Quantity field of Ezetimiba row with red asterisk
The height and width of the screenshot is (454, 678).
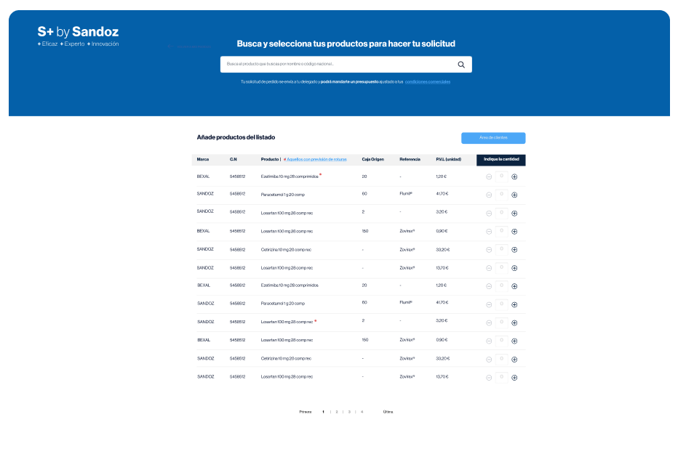point(501,176)
